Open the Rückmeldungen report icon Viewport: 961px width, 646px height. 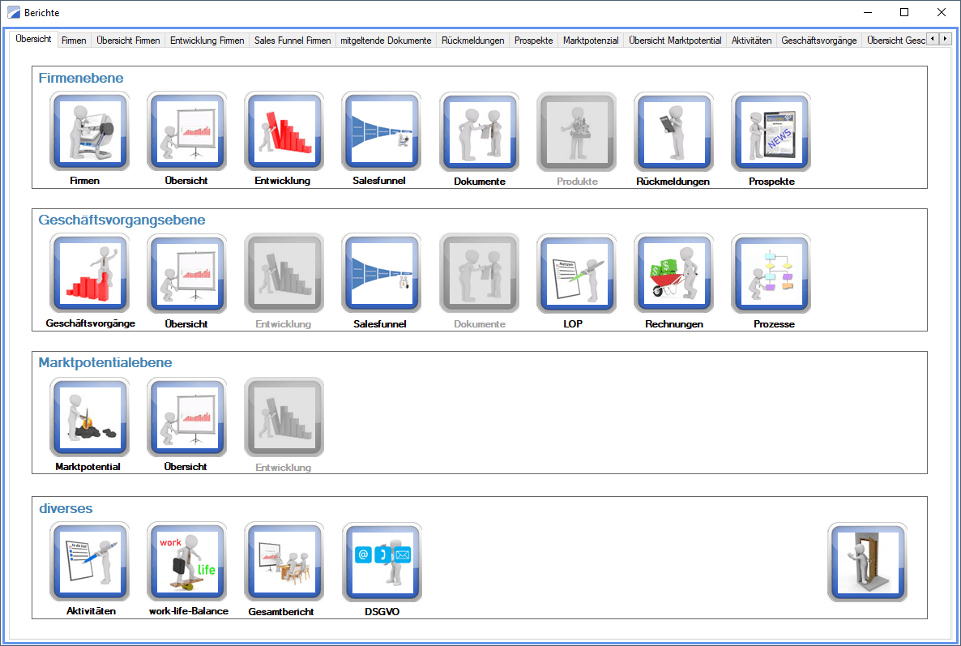click(x=673, y=131)
